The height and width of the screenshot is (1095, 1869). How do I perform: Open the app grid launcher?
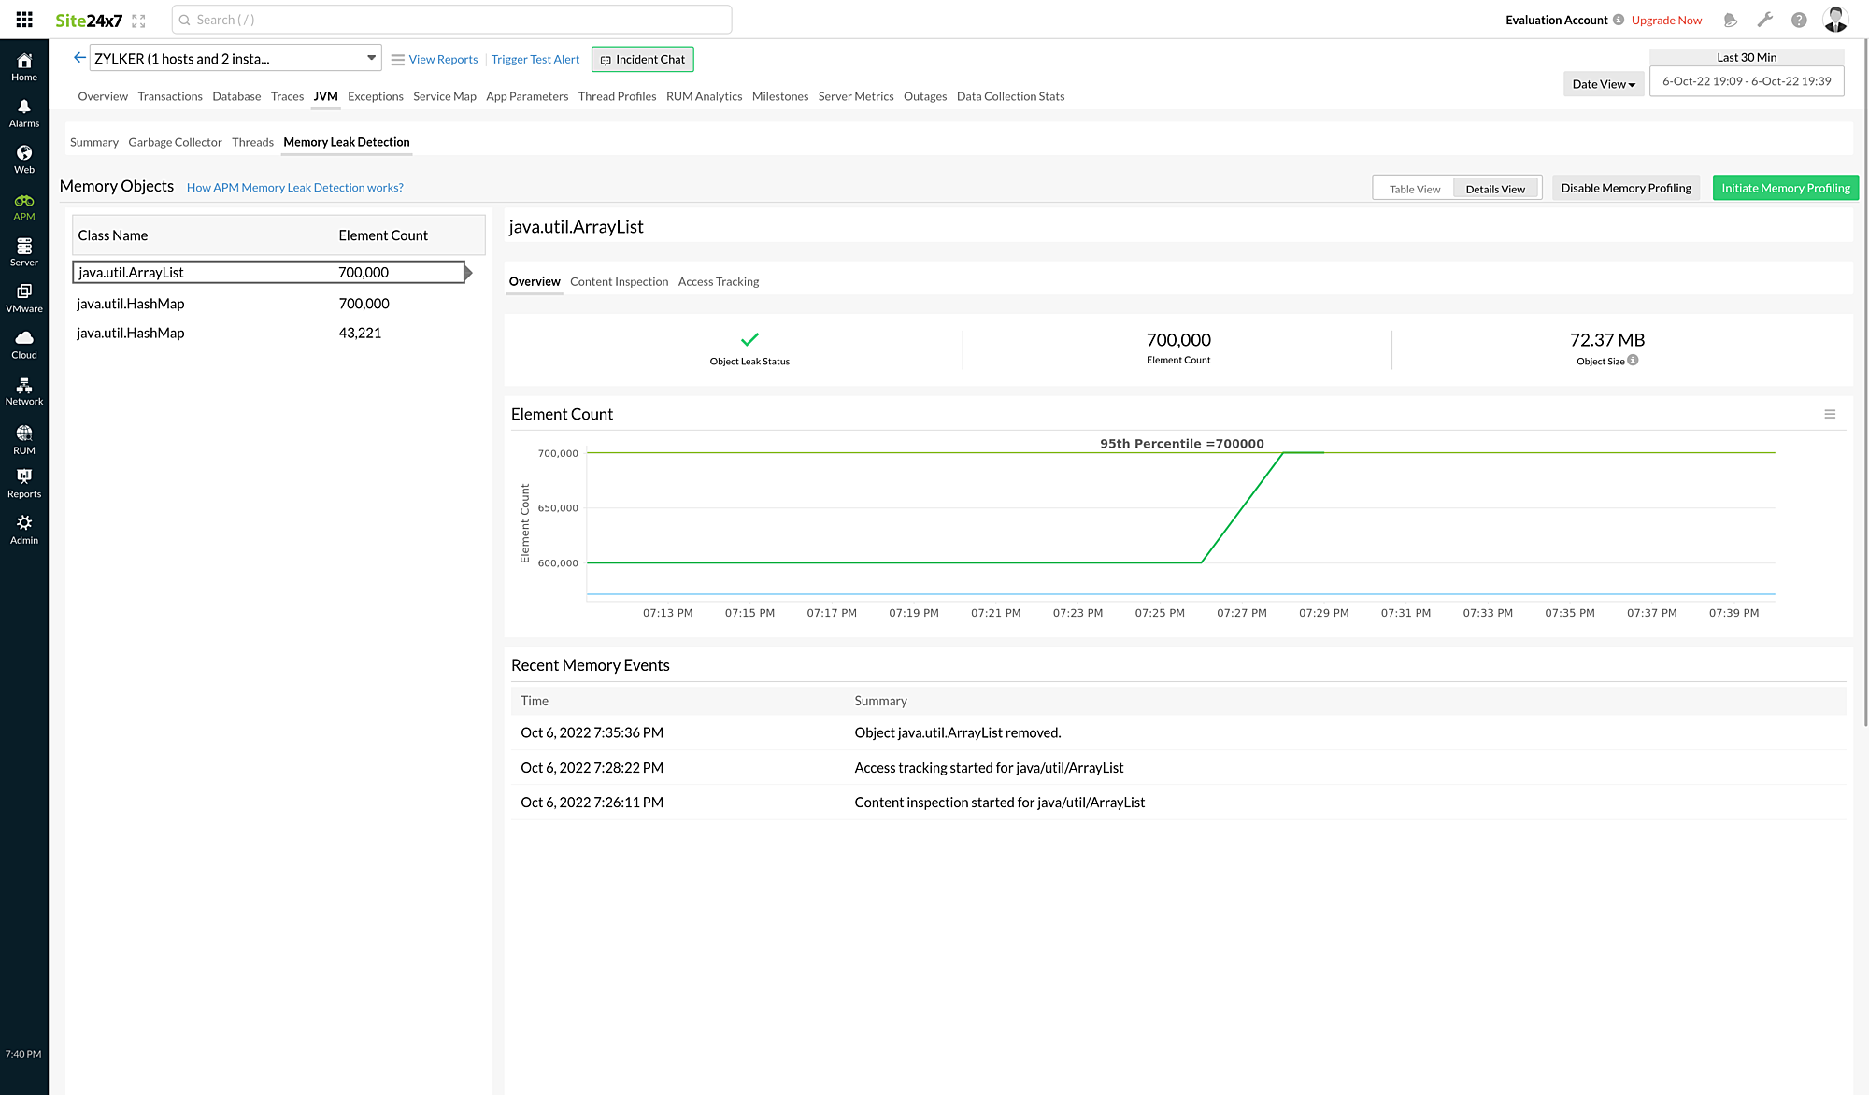click(x=23, y=19)
